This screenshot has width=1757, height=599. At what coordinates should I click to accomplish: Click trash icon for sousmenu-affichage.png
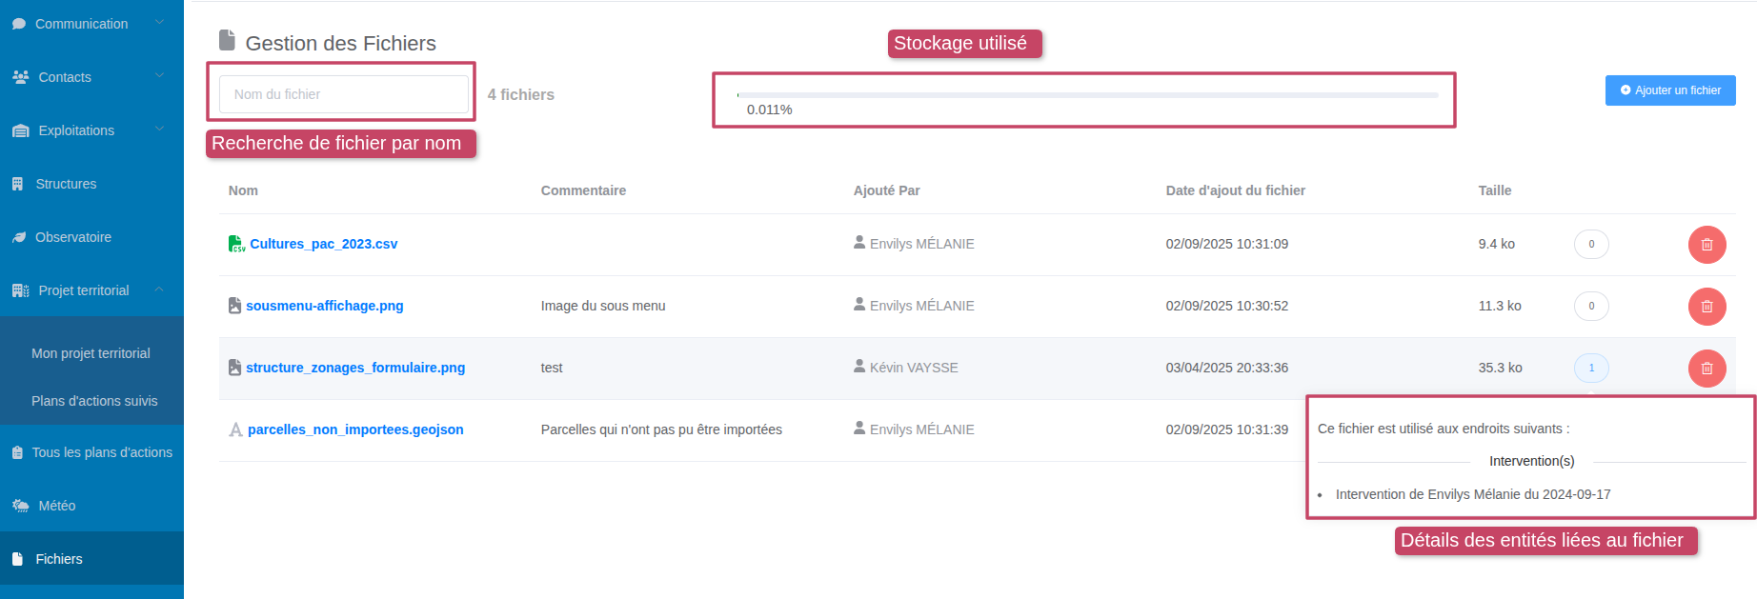pos(1707,307)
